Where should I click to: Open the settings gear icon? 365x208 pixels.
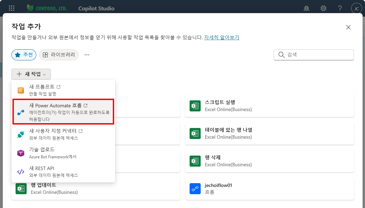(323, 8)
